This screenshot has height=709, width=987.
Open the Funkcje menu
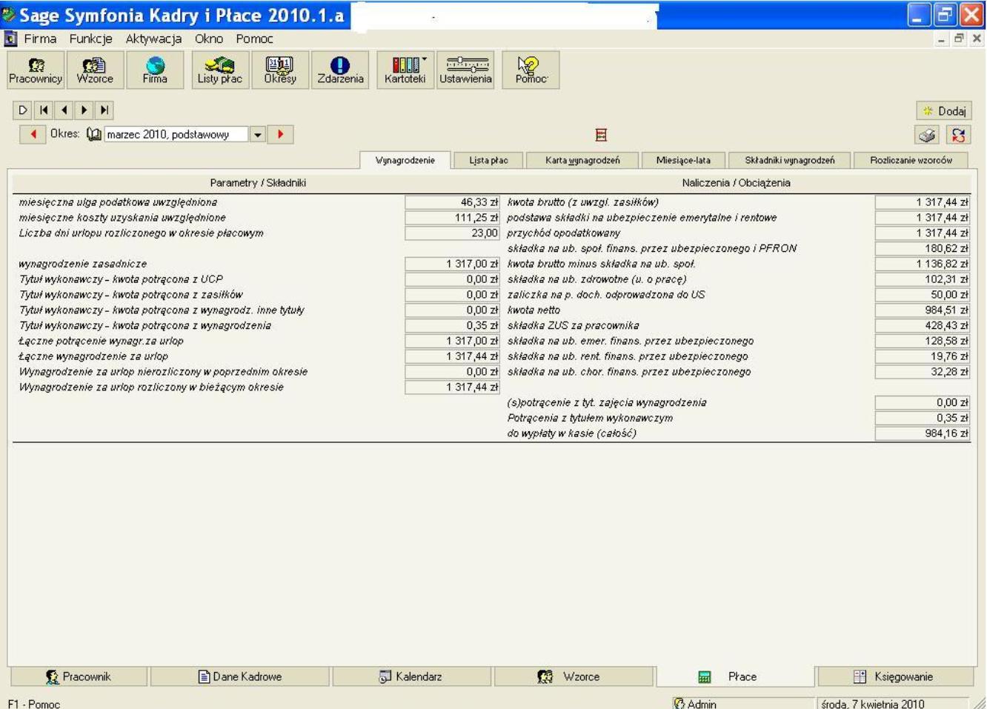90,39
